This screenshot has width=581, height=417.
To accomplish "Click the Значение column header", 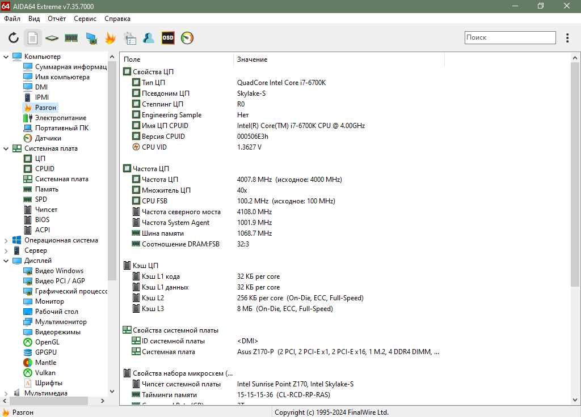I will 339,59.
